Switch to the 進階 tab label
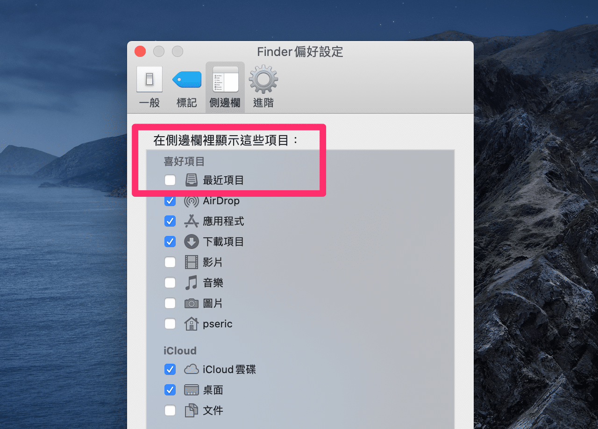This screenshot has height=429, width=598. point(263,103)
